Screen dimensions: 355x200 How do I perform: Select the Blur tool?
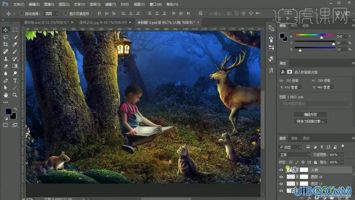6,73
